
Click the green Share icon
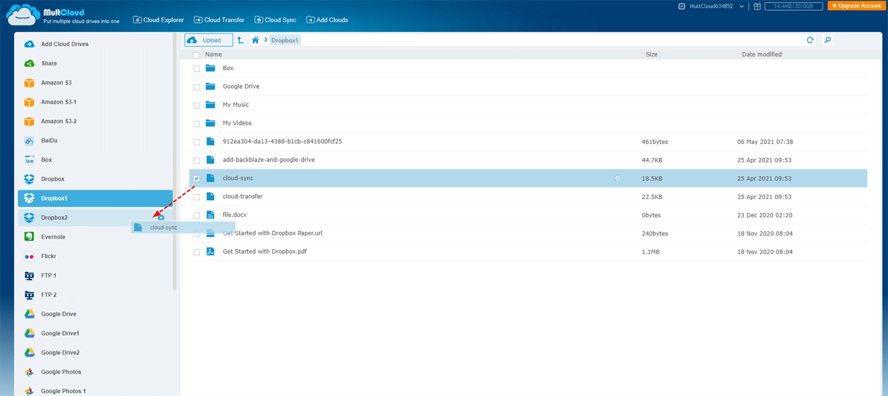tap(29, 63)
